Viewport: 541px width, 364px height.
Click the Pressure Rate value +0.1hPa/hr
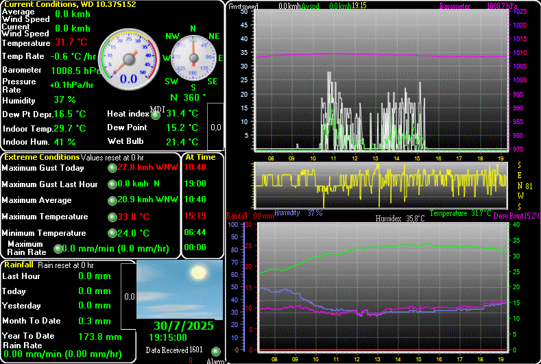point(71,85)
